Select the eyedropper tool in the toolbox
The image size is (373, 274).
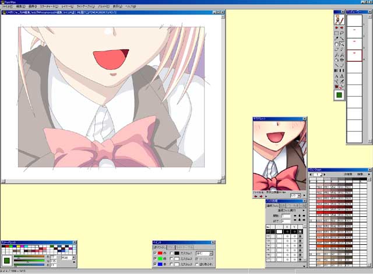tap(337, 38)
